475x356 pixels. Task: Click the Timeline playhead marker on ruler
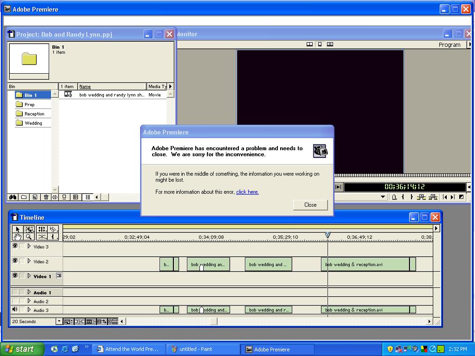(327, 234)
